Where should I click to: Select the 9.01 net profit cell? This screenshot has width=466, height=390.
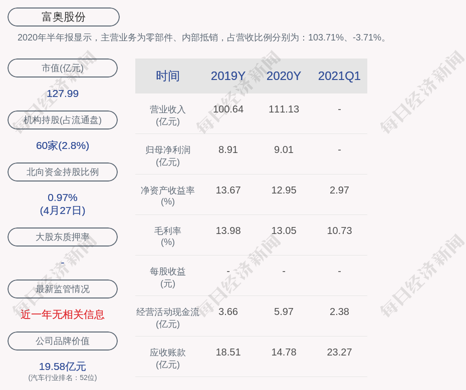(284, 150)
